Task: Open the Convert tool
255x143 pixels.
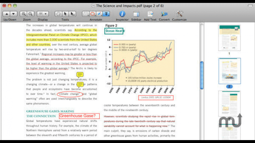Action: click(x=164, y=14)
